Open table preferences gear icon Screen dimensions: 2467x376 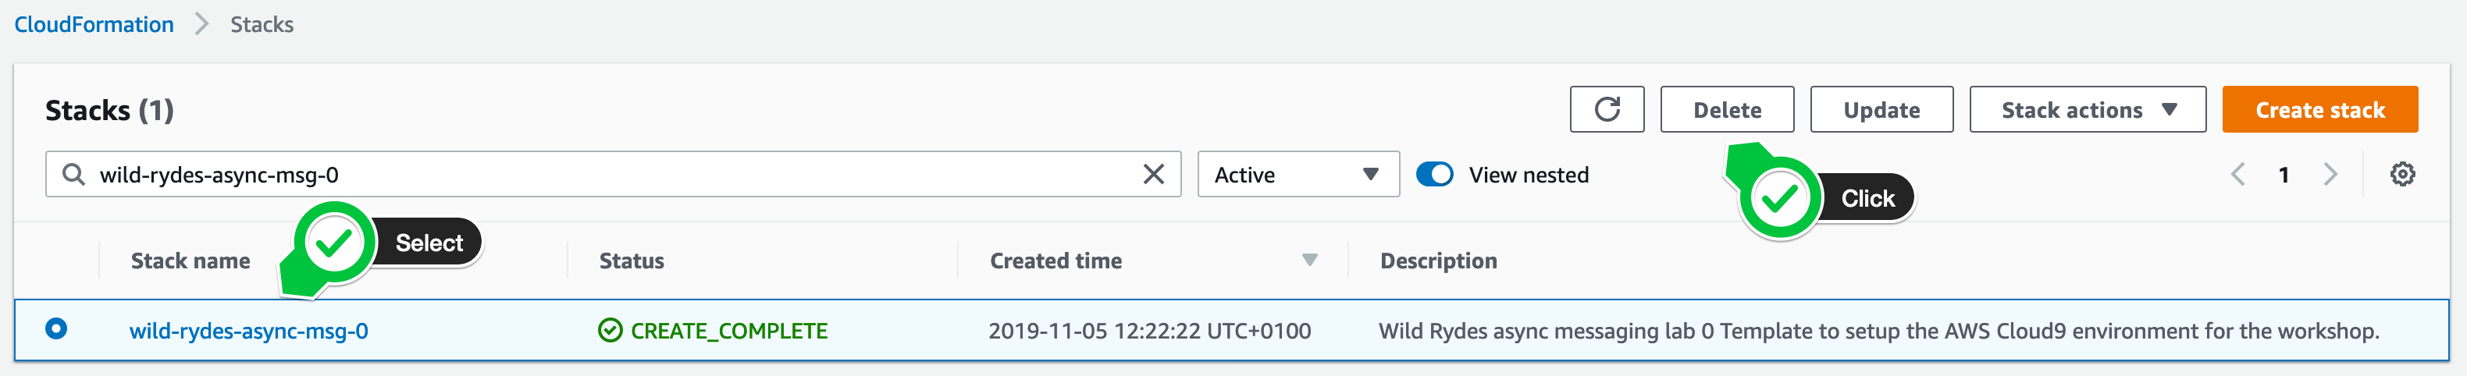click(2402, 174)
